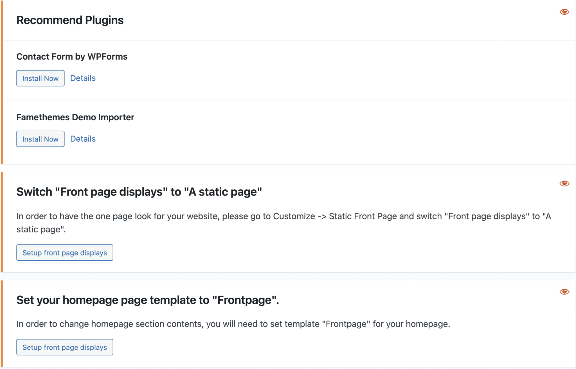View Details for Famethemes Demo Importer
The height and width of the screenshot is (369, 576).
pyautogui.click(x=83, y=139)
